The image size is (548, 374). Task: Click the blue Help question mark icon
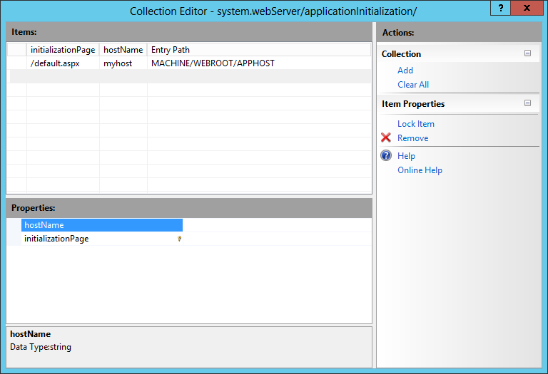[386, 156]
